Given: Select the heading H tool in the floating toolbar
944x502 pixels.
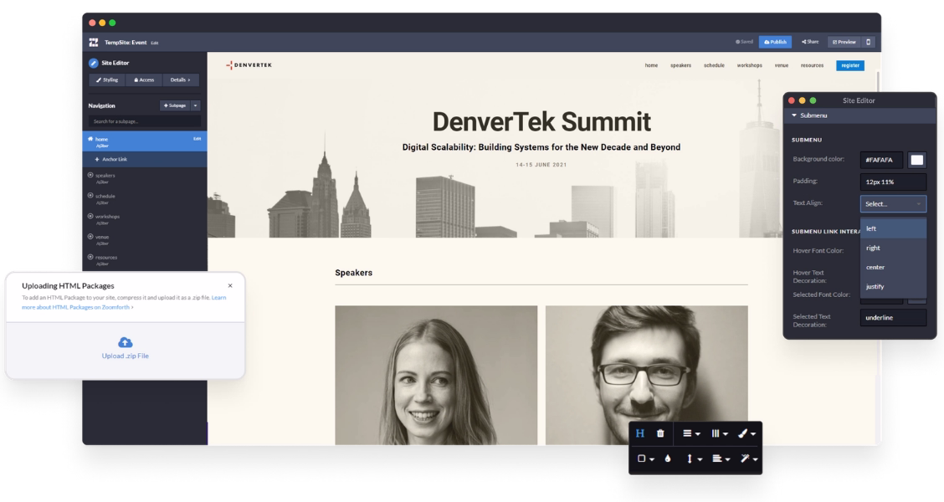Looking at the screenshot, I should [x=640, y=433].
